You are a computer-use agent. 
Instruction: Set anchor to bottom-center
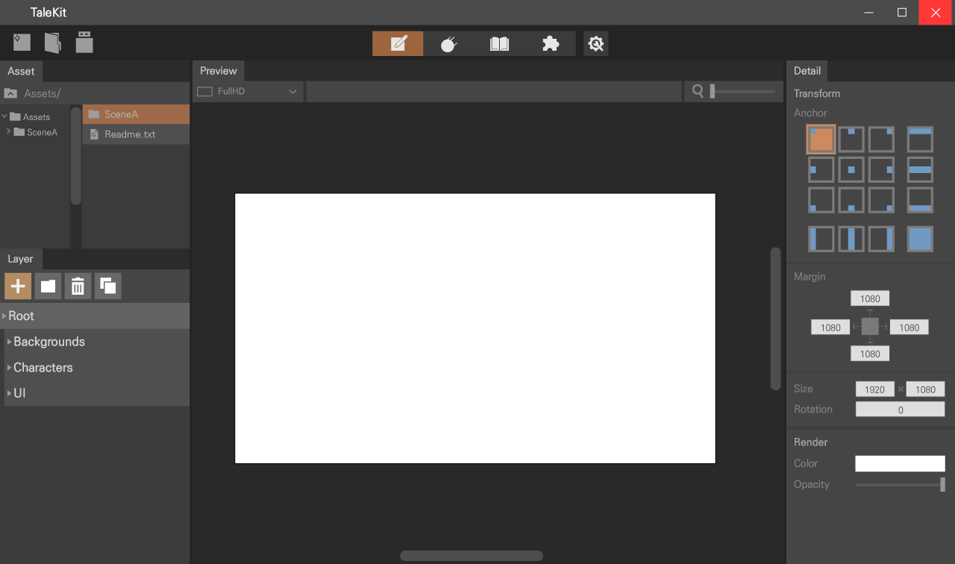[x=851, y=199]
